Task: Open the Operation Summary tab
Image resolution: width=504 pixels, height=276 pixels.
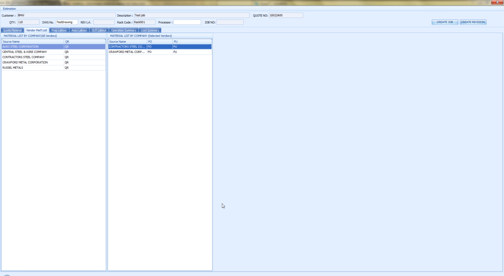Action: point(123,30)
